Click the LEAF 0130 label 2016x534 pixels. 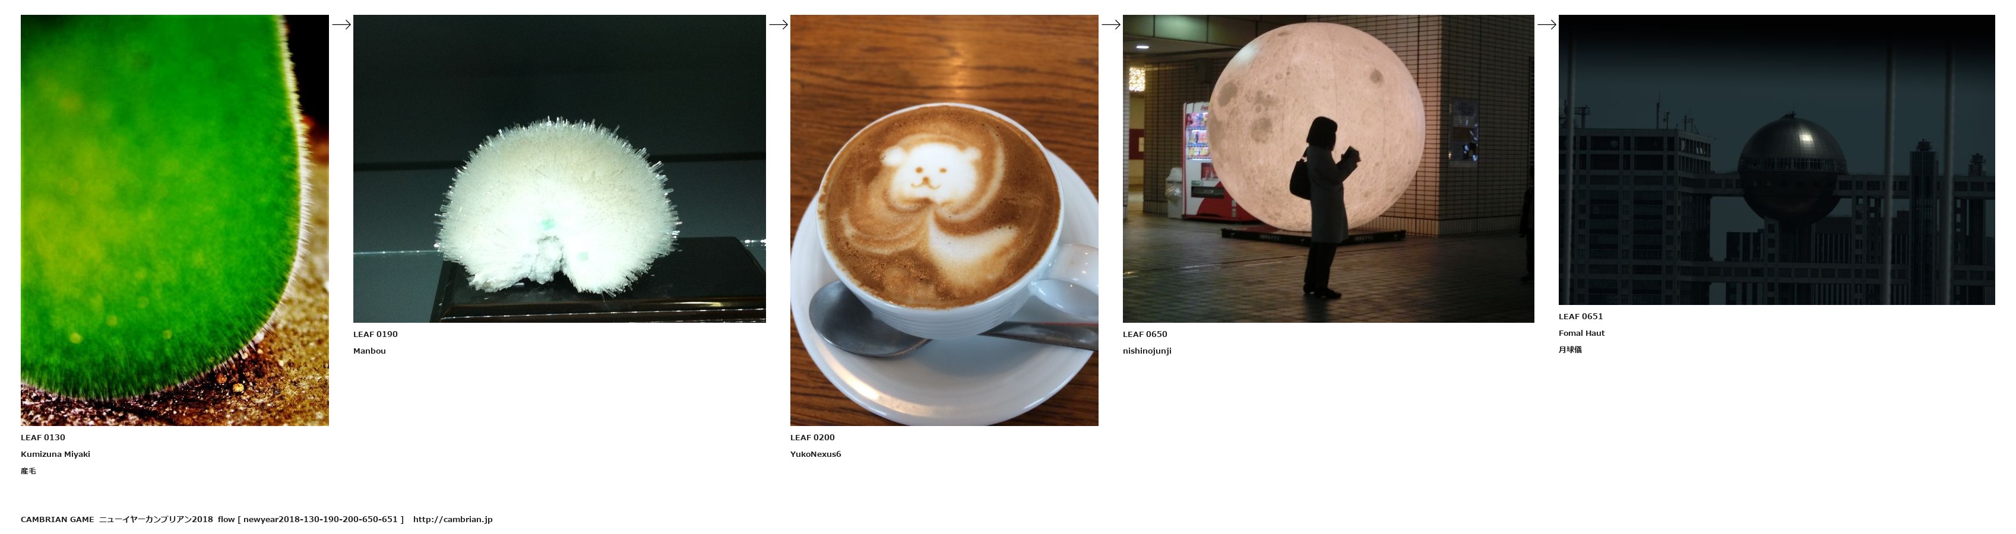[x=43, y=437]
